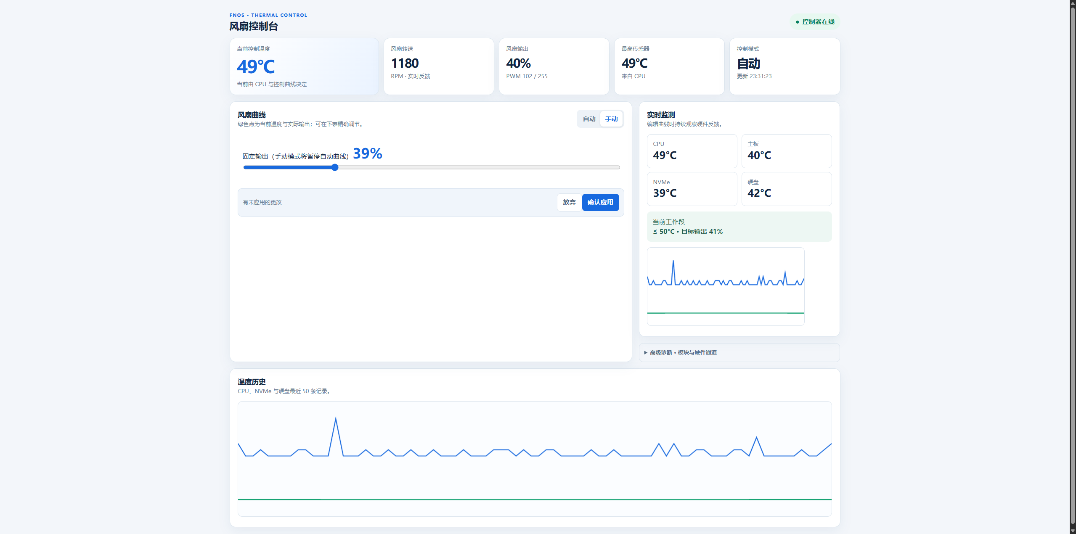Screen dimensions: 1076x534
Task: Click the fixed output slider handle
Action: tap(335, 167)
